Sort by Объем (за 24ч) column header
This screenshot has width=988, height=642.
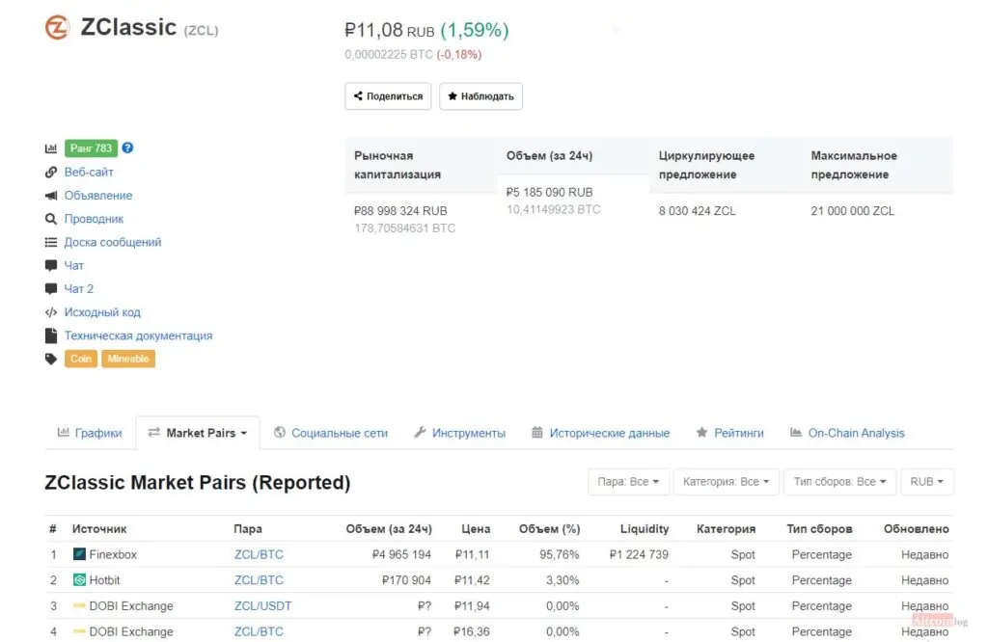389,528
